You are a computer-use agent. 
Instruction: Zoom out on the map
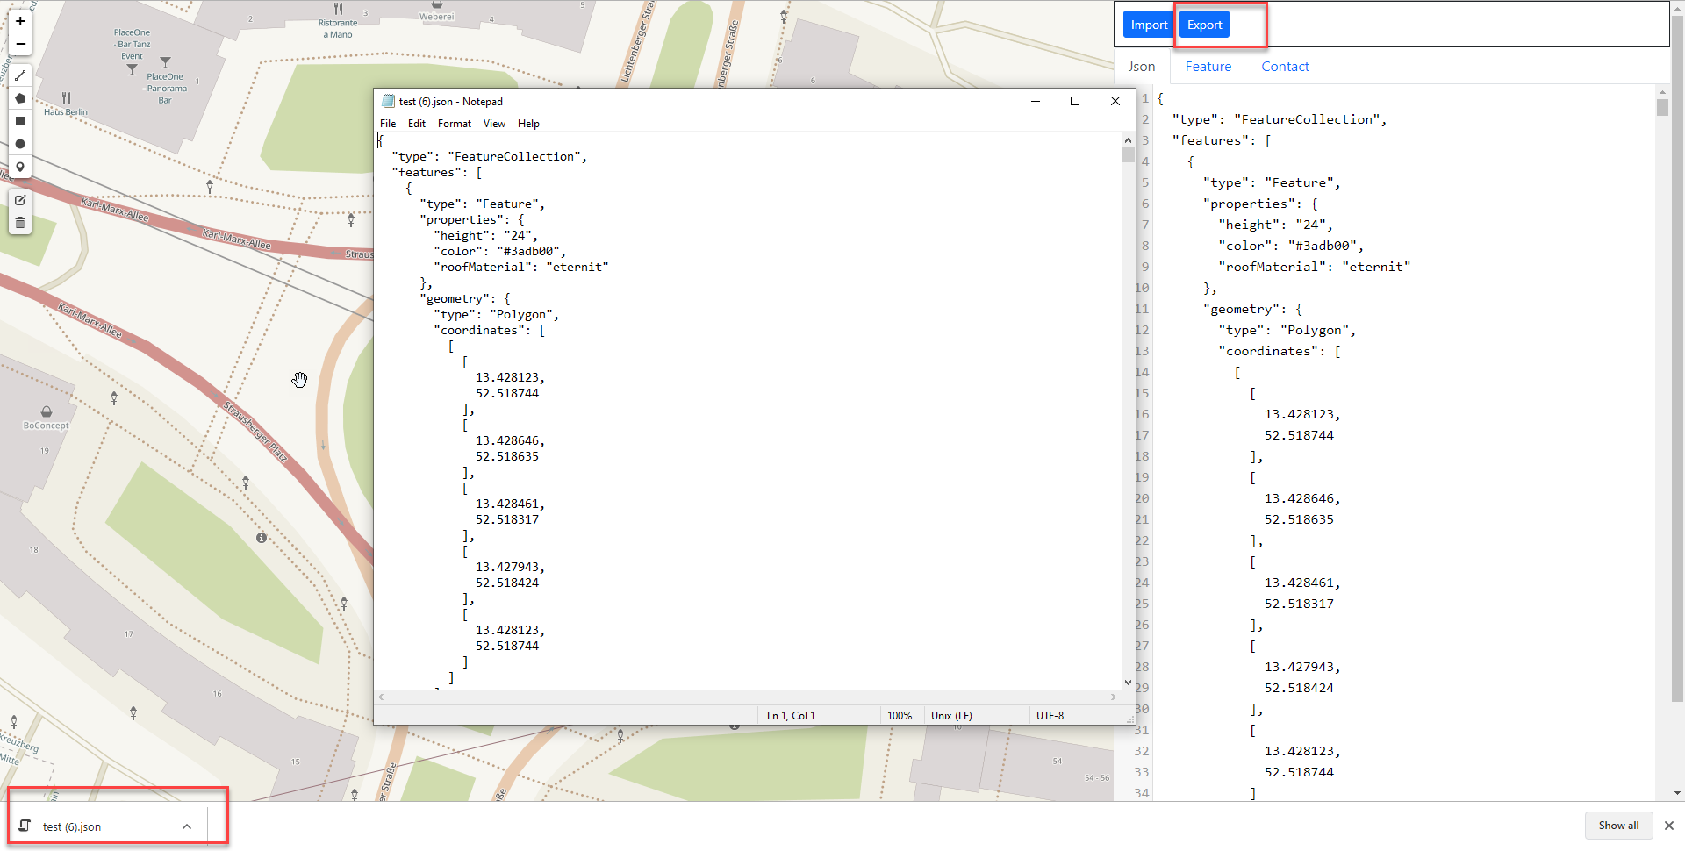pyautogui.click(x=20, y=44)
